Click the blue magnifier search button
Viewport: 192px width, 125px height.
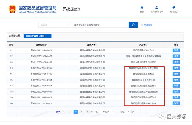133,25
